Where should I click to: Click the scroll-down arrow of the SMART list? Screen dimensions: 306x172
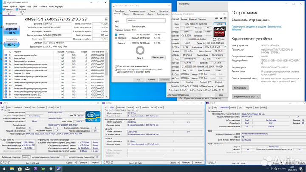tap(106, 96)
